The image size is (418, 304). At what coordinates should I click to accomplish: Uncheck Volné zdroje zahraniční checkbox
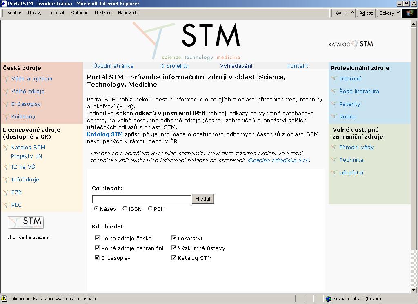coord(97,248)
